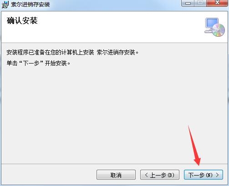
Task: Click the 安装程序已准备在您的计算机上安装 sentence
Action: pyautogui.click(x=51, y=52)
